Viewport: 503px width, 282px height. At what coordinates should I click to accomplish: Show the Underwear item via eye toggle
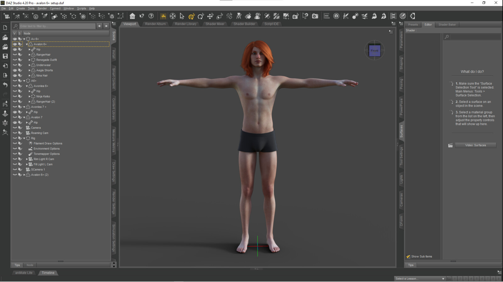tap(15, 65)
